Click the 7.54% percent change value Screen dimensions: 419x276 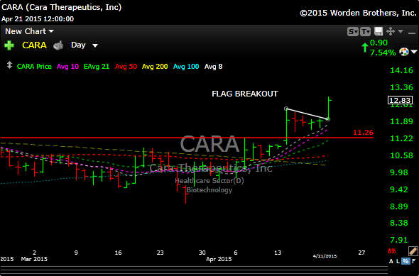point(383,53)
